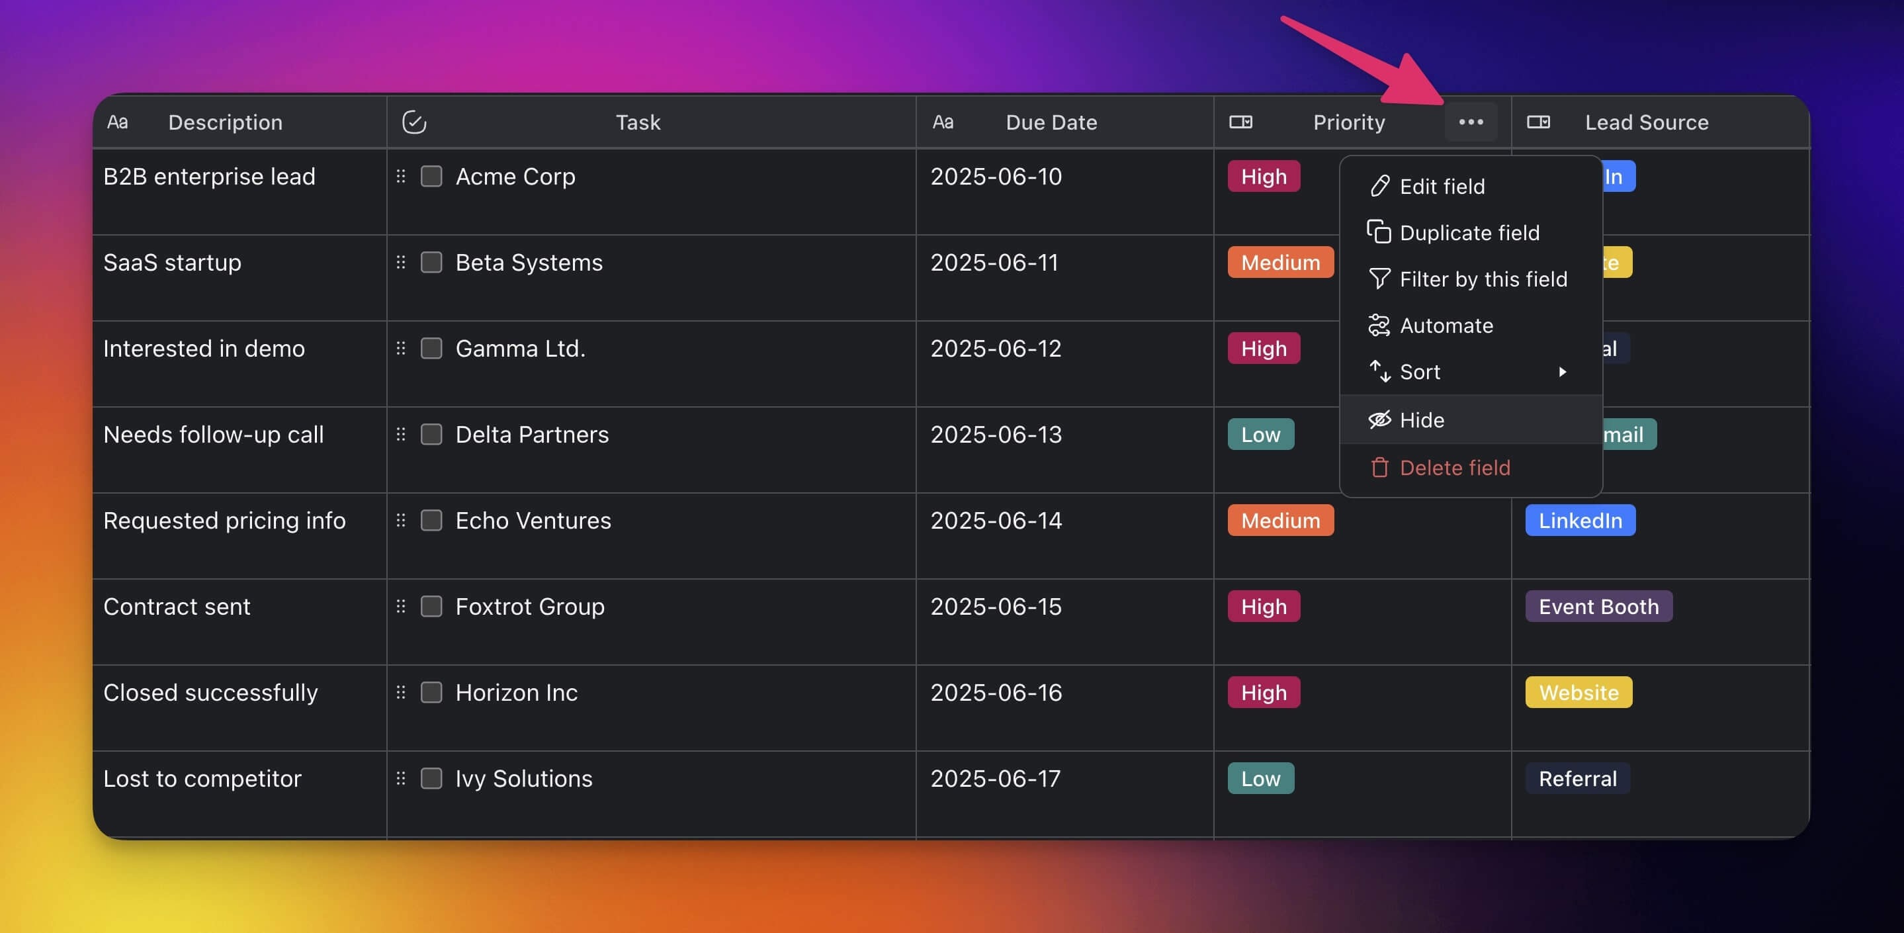Click the select-field icon in Lead Source header
This screenshot has width=1904, height=933.
pyautogui.click(x=1538, y=122)
